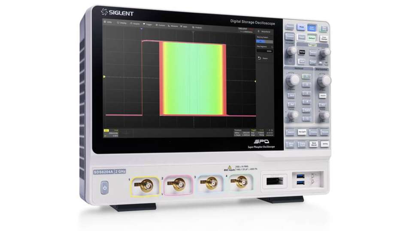The width and height of the screenshot is (412, 231).
Task: Click the white button under horizontal knob
Action: coord(323,96)
